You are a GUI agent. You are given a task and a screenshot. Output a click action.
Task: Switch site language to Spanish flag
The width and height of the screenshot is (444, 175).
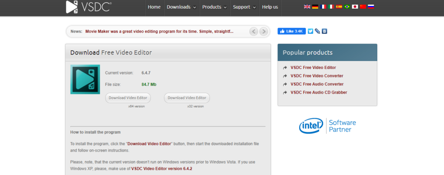[x=339, y=7]
